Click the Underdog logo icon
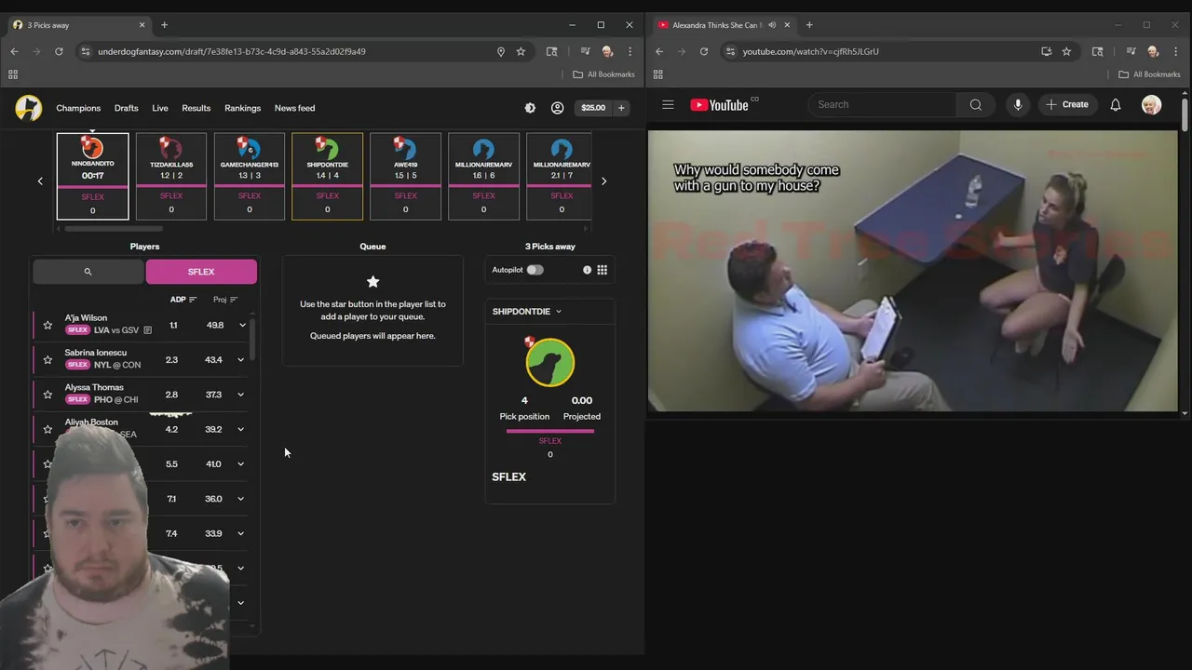 click(x=28, y=108)
